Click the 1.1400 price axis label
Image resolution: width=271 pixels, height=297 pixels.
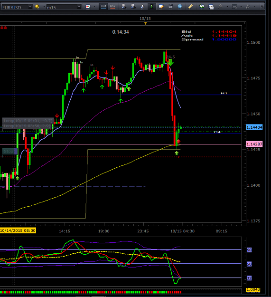tap(253, 185)
